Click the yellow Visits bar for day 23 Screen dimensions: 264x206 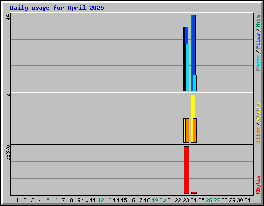pos(184,130)
